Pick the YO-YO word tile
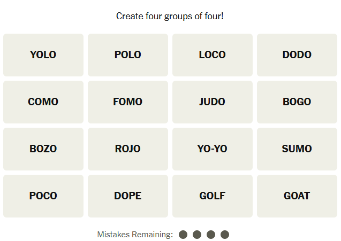The image size is (341, 241). point(213,149)
